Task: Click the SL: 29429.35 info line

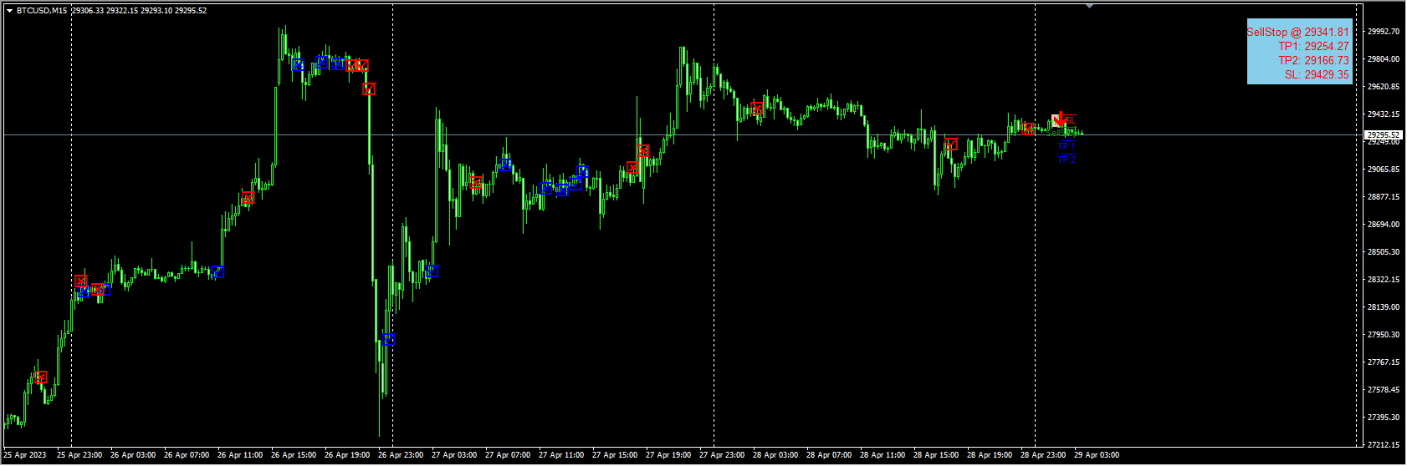Action: click(1317, 74)
